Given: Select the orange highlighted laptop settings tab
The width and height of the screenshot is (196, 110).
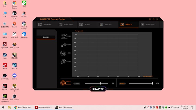Looking at the screenshot, I should pyautogui.click(x=128, y=24).
